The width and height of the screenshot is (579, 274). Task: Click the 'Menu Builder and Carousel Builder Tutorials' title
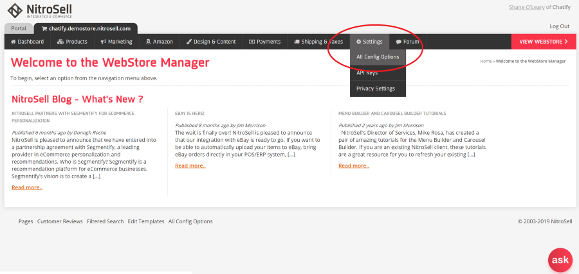[392, 114]
